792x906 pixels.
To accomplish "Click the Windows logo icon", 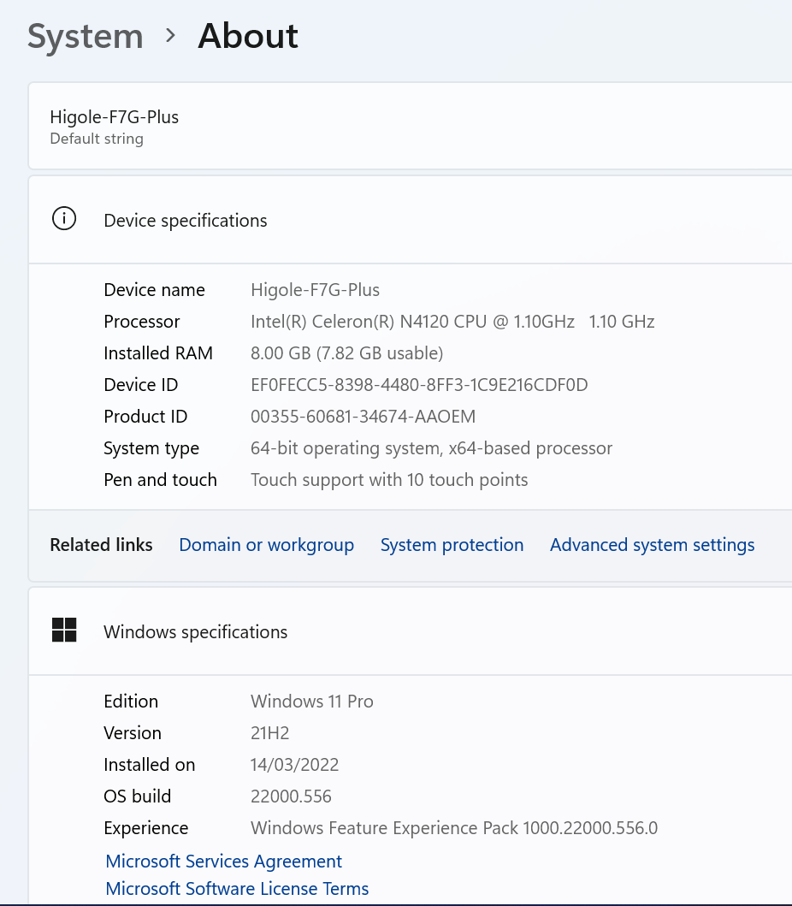I will pos(64,630).
